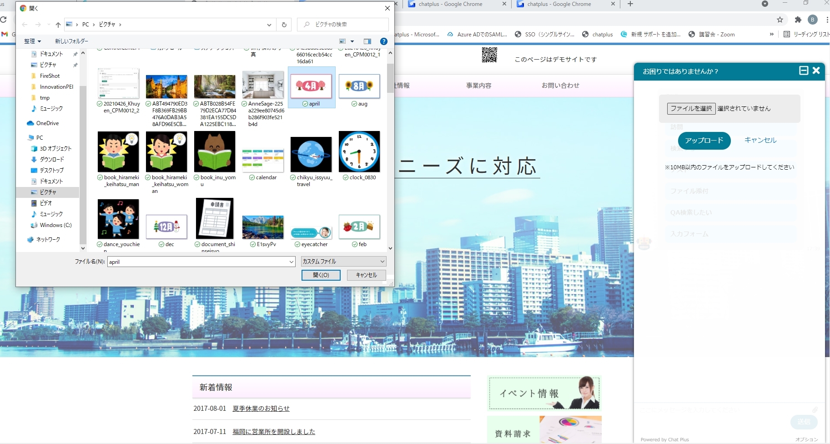The width and height of the screenshot is (830, 444).
Task: Click the Up folder arrow in dialog
Action: [58, 25]
